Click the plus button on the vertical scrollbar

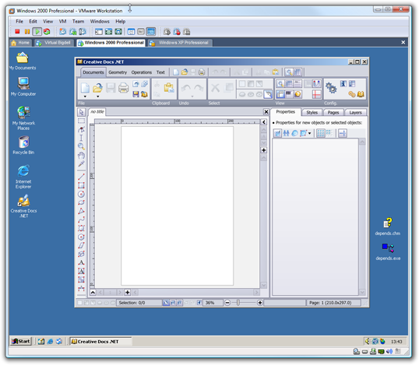[x=264, y=150]
